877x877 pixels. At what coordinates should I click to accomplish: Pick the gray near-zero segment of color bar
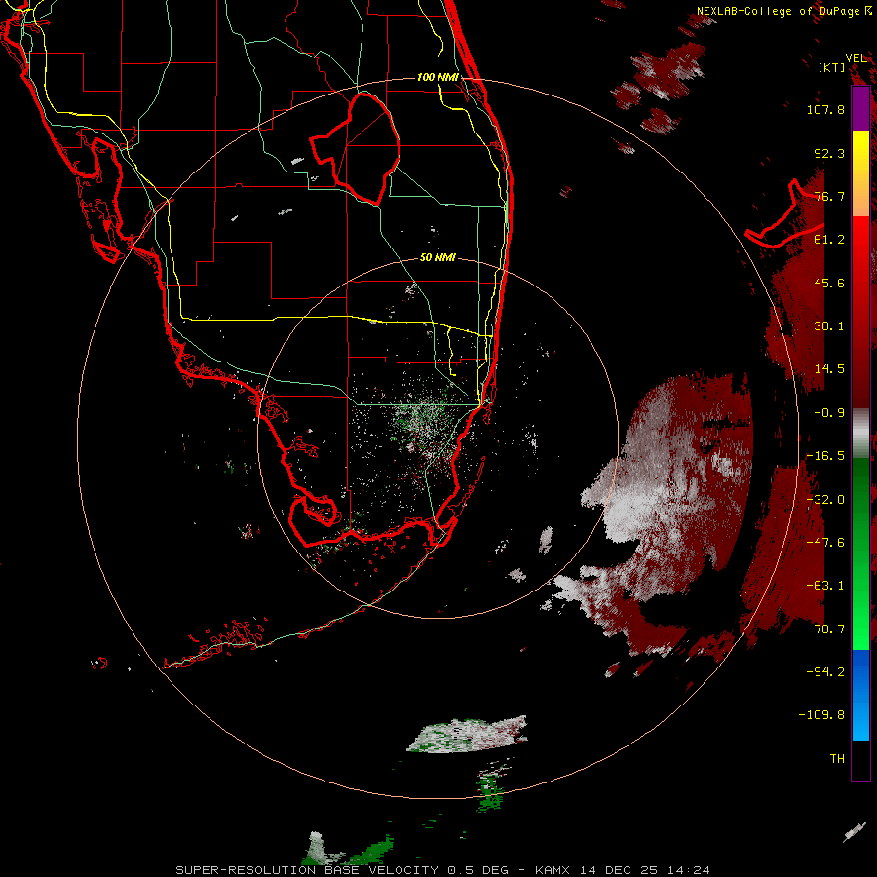(x=860, y=433)
